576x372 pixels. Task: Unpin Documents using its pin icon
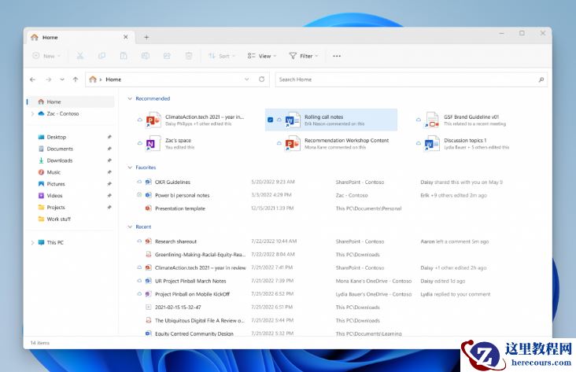pyautogui.click(x=109, y=149)
